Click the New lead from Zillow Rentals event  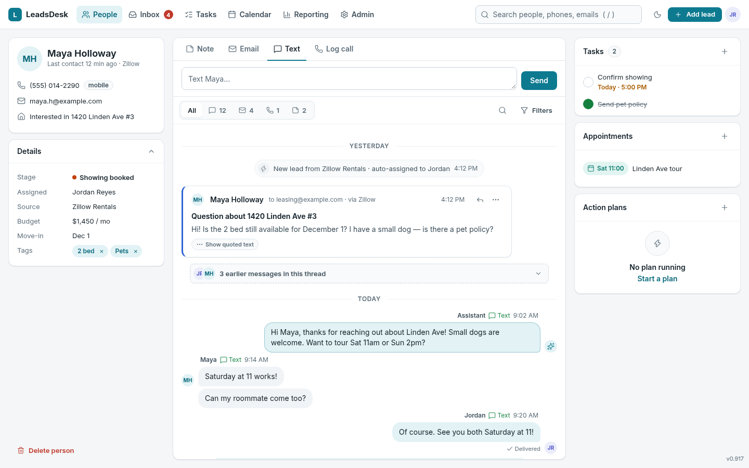369,168
